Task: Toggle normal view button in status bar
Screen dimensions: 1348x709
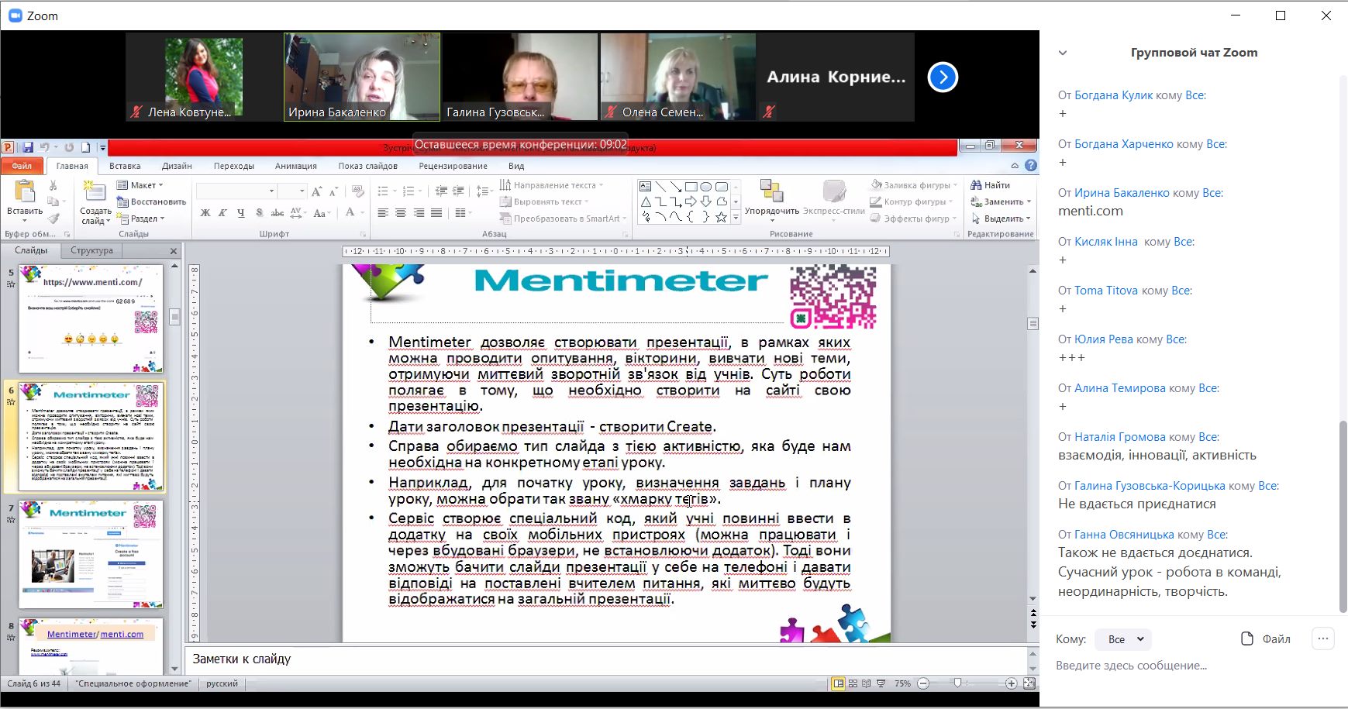Action: tap(838, 683)
